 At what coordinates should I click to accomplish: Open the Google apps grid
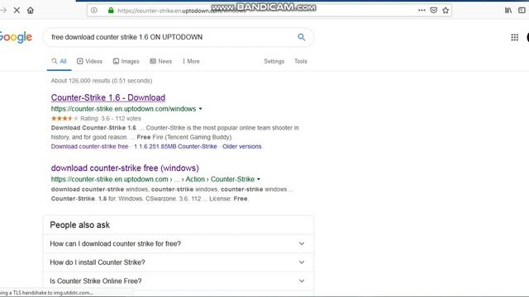click(514, 37)
